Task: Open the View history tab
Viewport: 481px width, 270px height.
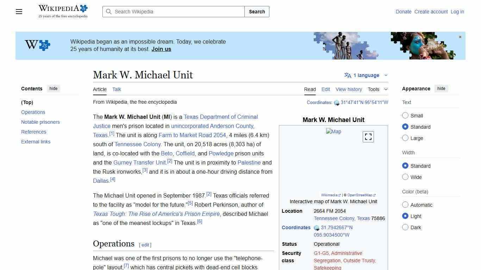Action: pyautogui.click(x=349, y=89)
